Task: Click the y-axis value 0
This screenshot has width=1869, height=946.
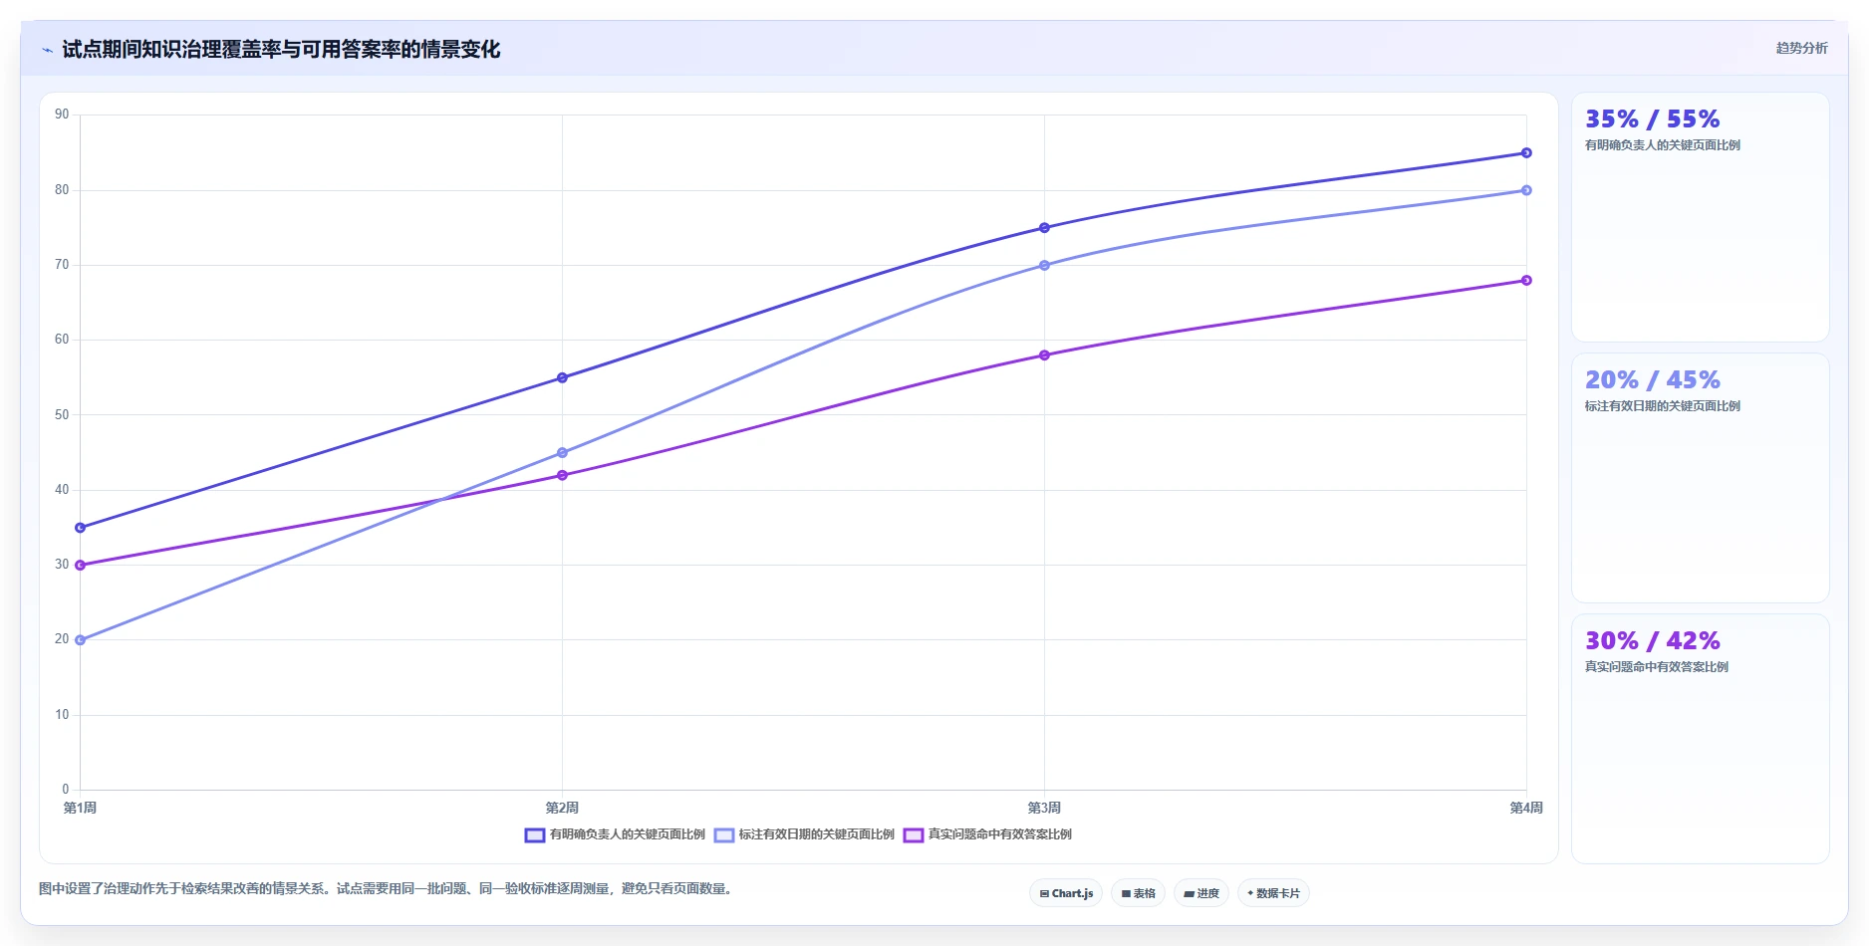Action: (x=66, y=790)
